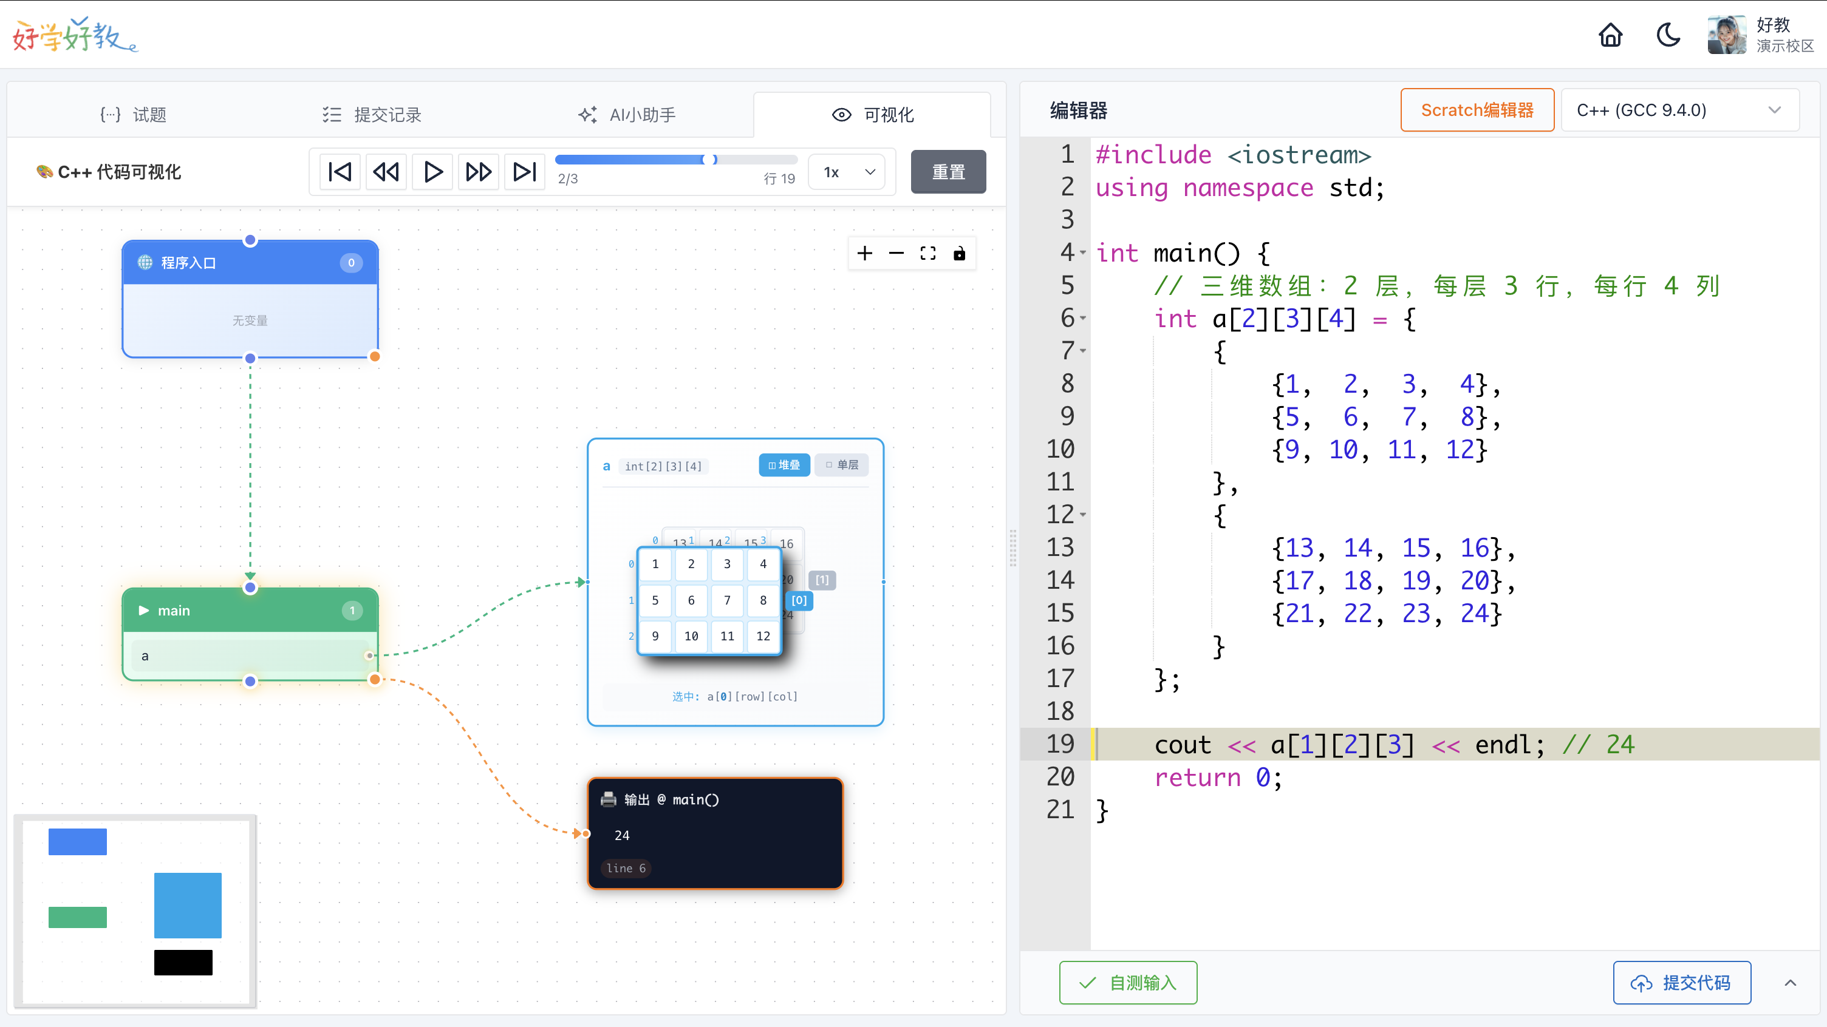Play the code visualization

pos(432,172)
